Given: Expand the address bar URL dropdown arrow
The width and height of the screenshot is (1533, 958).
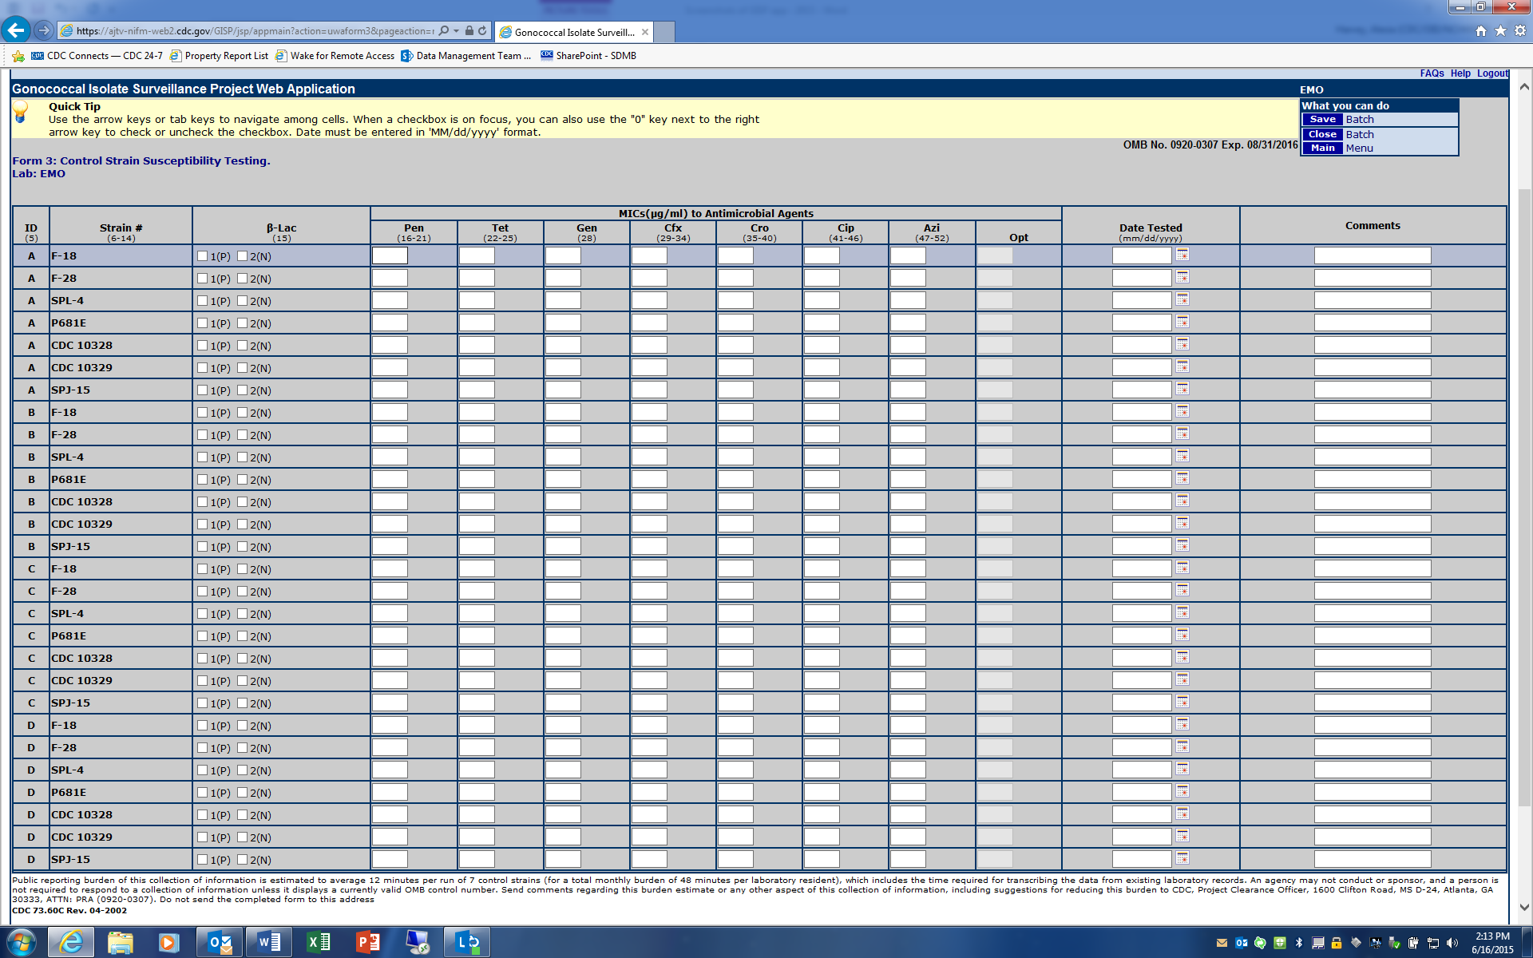Looking at the screenshot, I should [456, 31].
